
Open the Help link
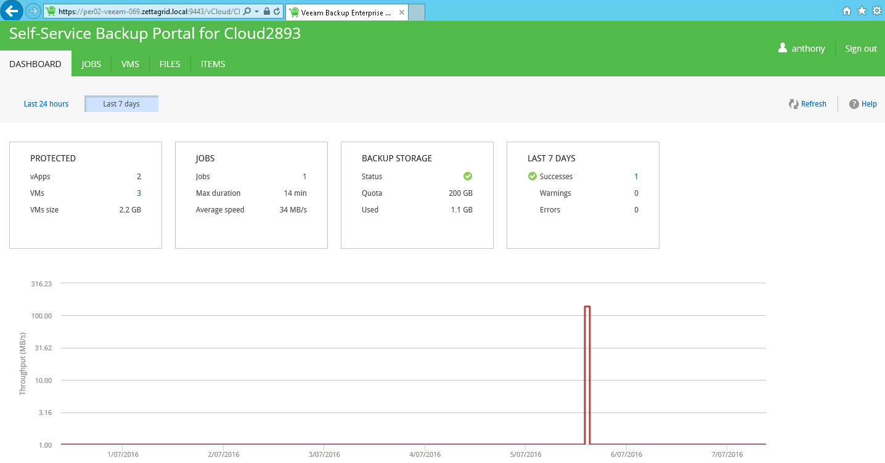click(869, 104)
